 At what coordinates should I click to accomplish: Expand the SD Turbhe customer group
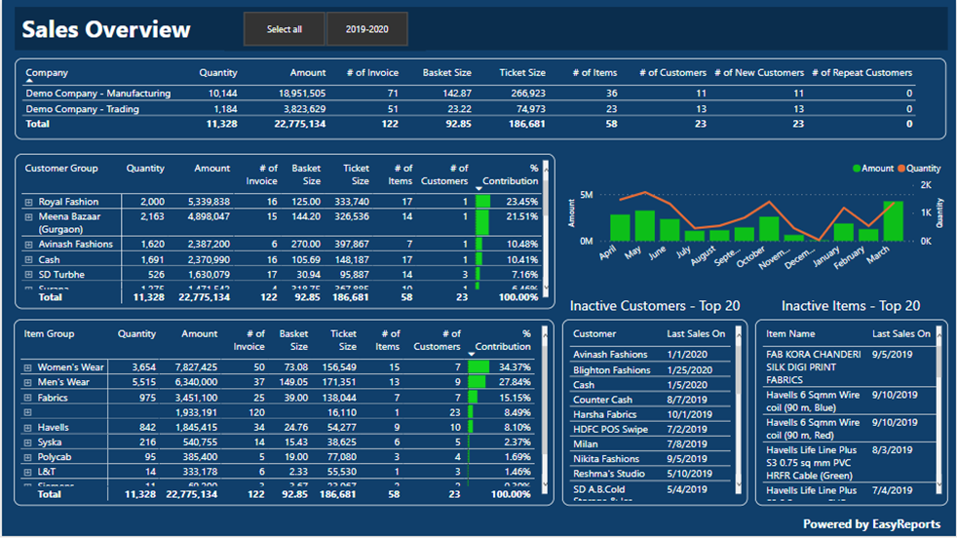point(28,275)
